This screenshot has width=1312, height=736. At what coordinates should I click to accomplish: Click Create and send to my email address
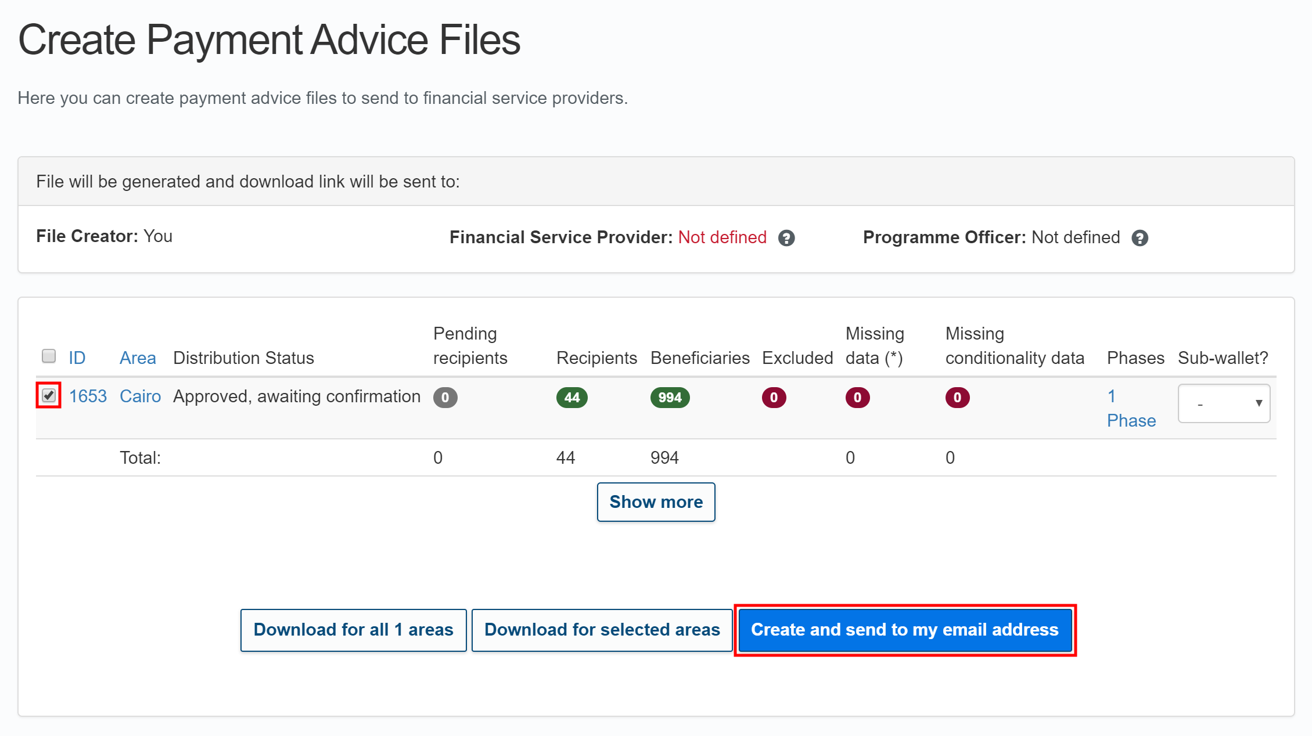pos(904,630)
